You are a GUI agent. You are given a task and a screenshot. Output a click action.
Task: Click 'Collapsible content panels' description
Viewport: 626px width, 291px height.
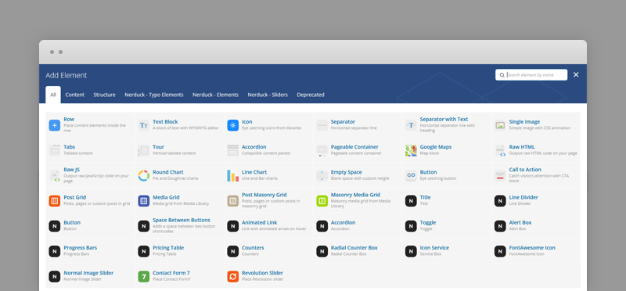tap(266, 153)
